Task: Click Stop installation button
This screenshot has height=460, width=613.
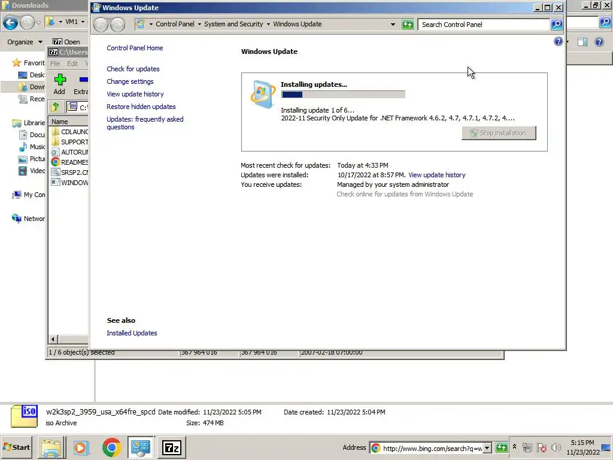Action: coord(499,133)
